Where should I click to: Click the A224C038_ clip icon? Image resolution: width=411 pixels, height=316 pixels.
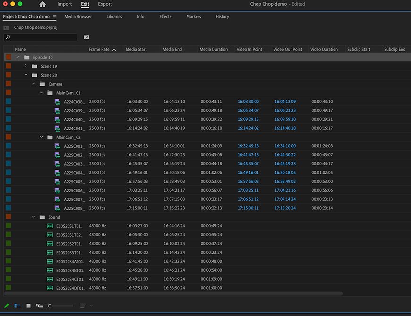pos(58,102)
